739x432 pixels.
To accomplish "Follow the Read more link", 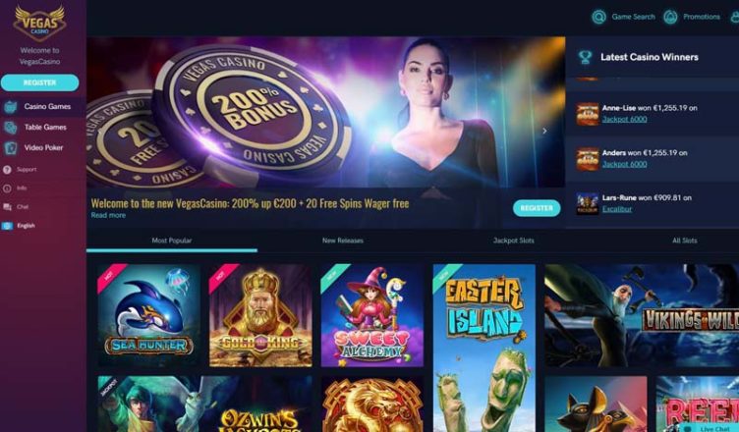I will 108,215.
